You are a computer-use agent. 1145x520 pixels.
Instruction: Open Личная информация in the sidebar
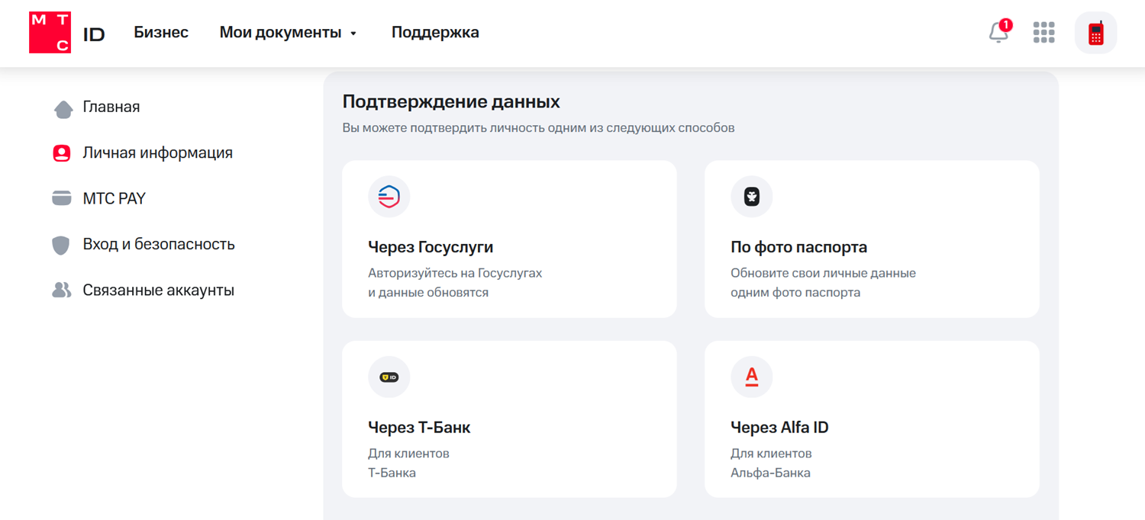pos(158,152)
